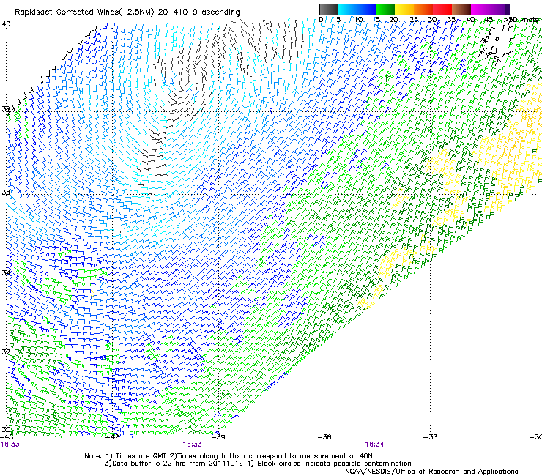Screen dimensions: 542x476
Task: Click the NOAA/NESDIS Office of Research credit
Action: tap(431, 472)
